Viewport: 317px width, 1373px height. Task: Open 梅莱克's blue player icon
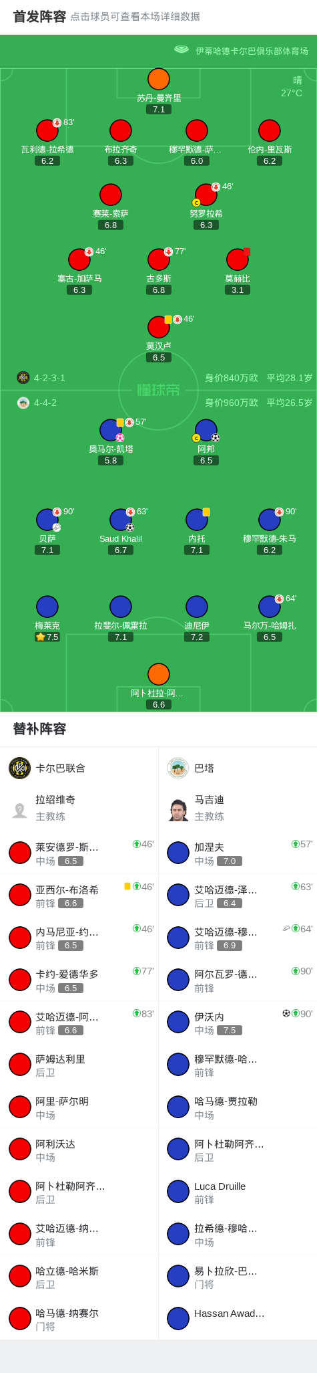47,607
